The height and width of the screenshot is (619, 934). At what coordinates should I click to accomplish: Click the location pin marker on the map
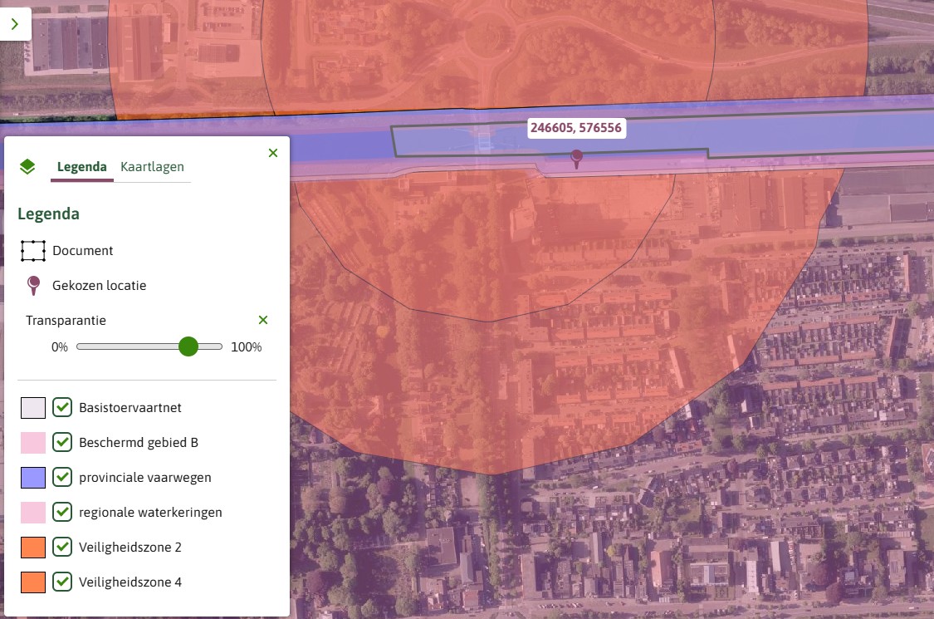click(x=577, y=159)
